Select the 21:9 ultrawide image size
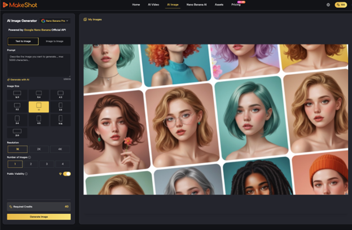The image size is (352, 230). click(x=17, y=133)
